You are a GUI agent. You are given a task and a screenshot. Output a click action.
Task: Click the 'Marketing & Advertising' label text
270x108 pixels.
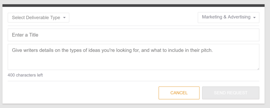pyautogui.click(x=226, y=17)
